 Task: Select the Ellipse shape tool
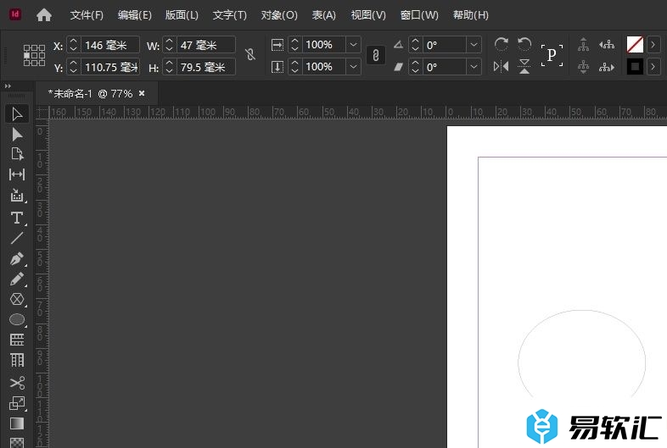[x=17, y=319]
